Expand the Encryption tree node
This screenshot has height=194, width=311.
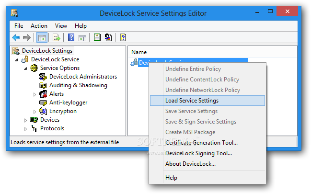(35, 112)
